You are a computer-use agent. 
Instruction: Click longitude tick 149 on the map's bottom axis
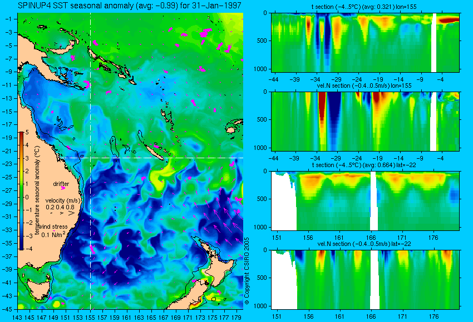[x=53, y=317]
